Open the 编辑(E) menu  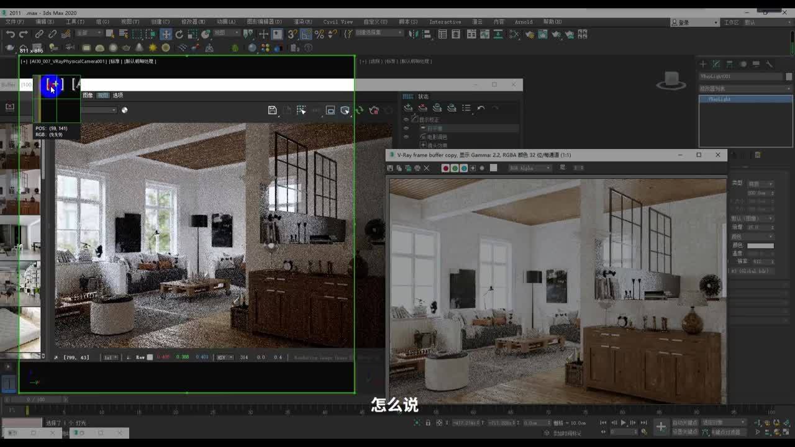(x=45, y=22)
